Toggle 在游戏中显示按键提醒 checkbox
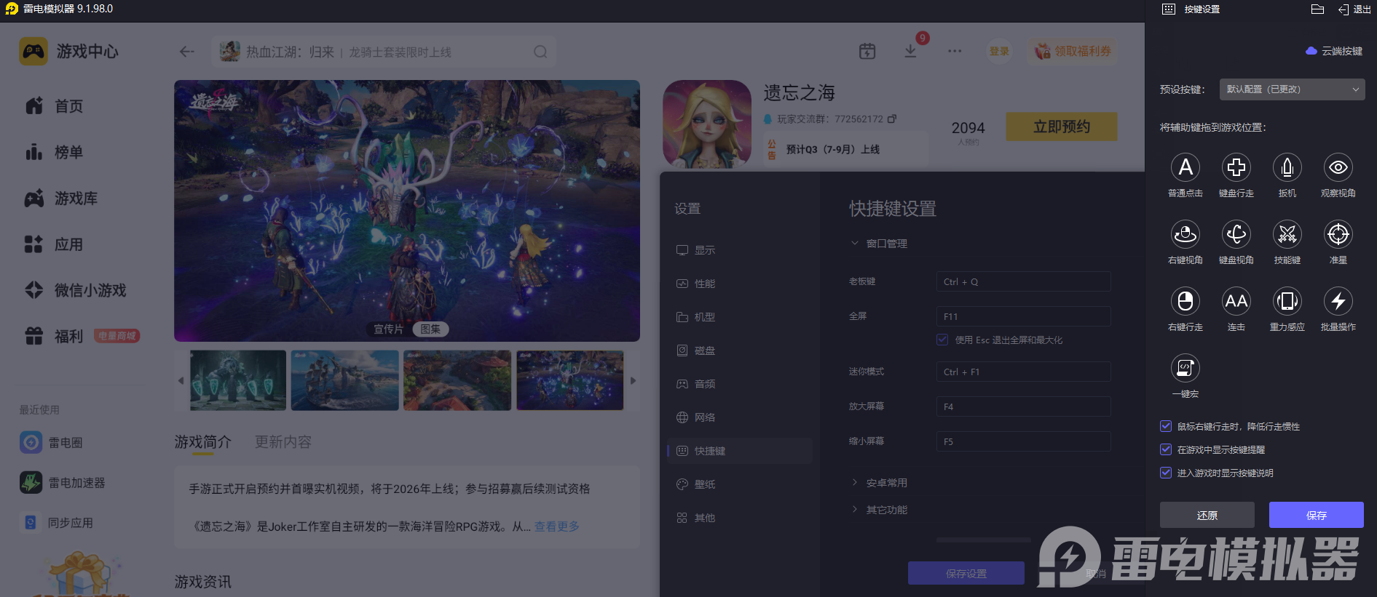This screenshot has width=1377, height=597. pos(1166,449)
